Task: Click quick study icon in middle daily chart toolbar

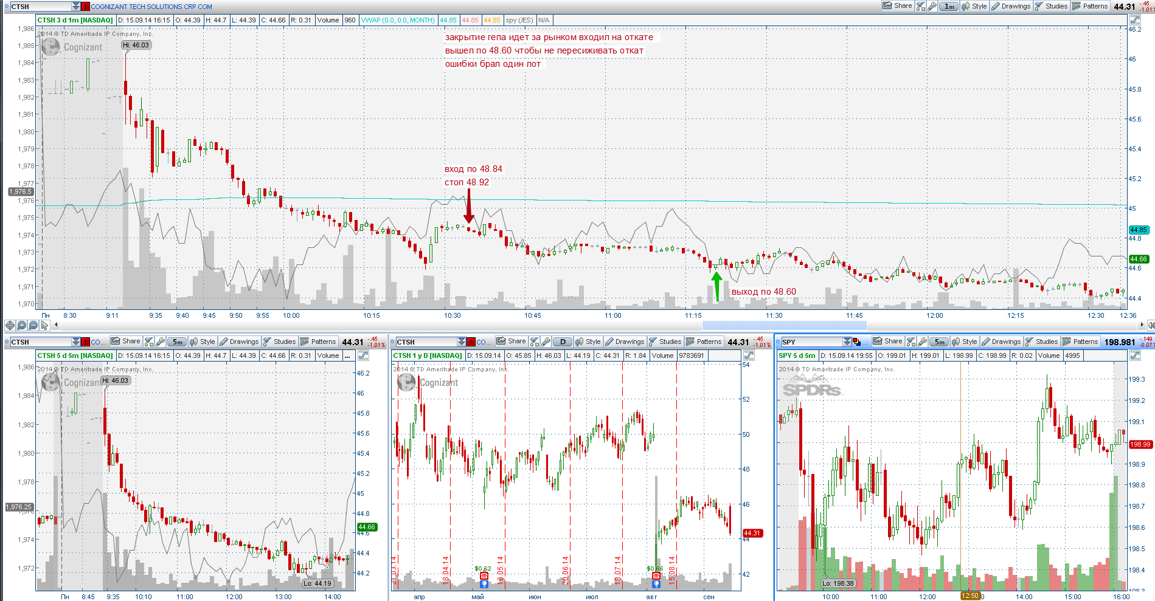Action: pos(535,342)
